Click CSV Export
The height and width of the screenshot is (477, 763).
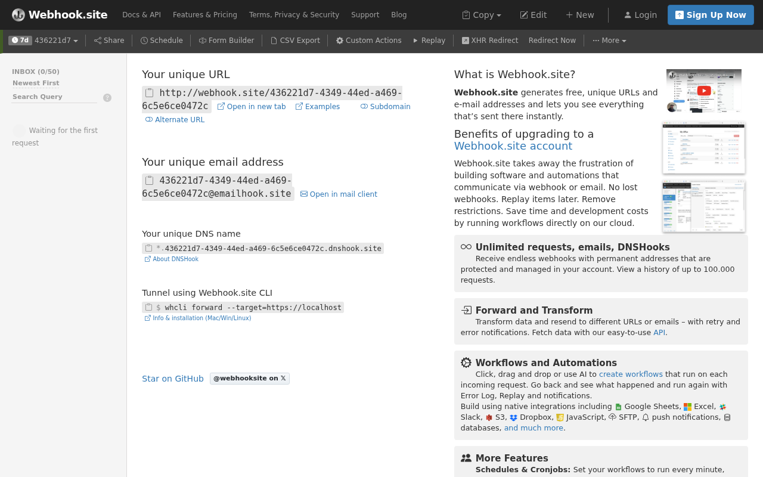[x=295, y=41]
